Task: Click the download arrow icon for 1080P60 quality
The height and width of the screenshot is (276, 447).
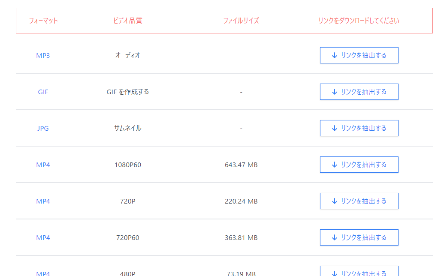Action: (335, 164)
